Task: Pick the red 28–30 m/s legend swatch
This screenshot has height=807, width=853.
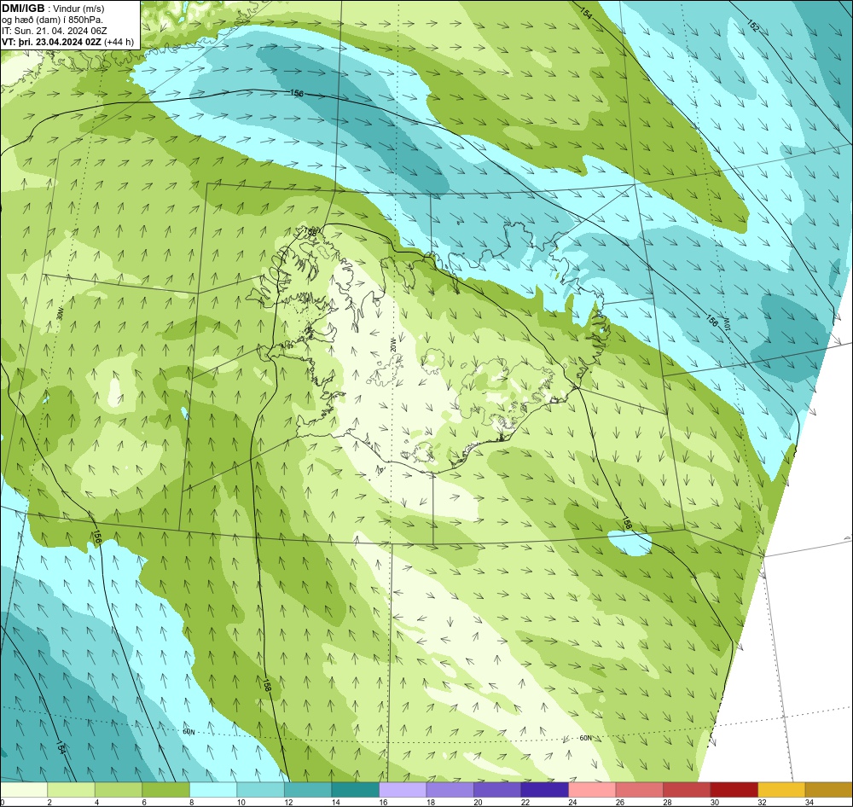Action: click(687, 789)
